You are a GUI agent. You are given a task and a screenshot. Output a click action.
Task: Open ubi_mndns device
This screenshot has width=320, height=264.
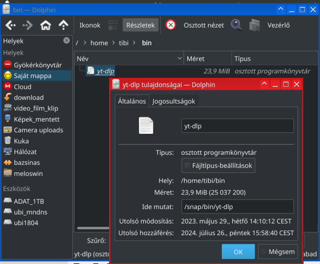tap(37, 212)
